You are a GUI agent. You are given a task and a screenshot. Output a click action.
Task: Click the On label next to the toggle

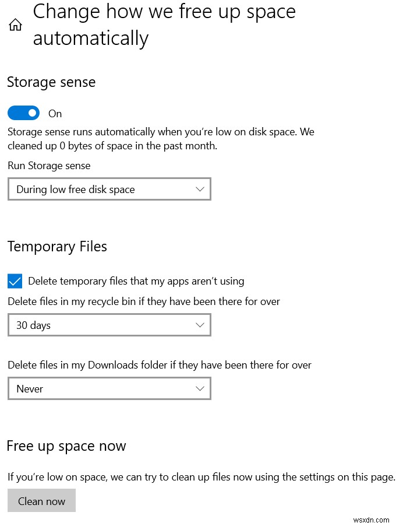click(x=55, y=113)
